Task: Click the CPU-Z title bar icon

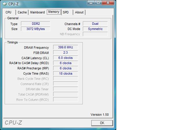Action: tap(5, 4)
